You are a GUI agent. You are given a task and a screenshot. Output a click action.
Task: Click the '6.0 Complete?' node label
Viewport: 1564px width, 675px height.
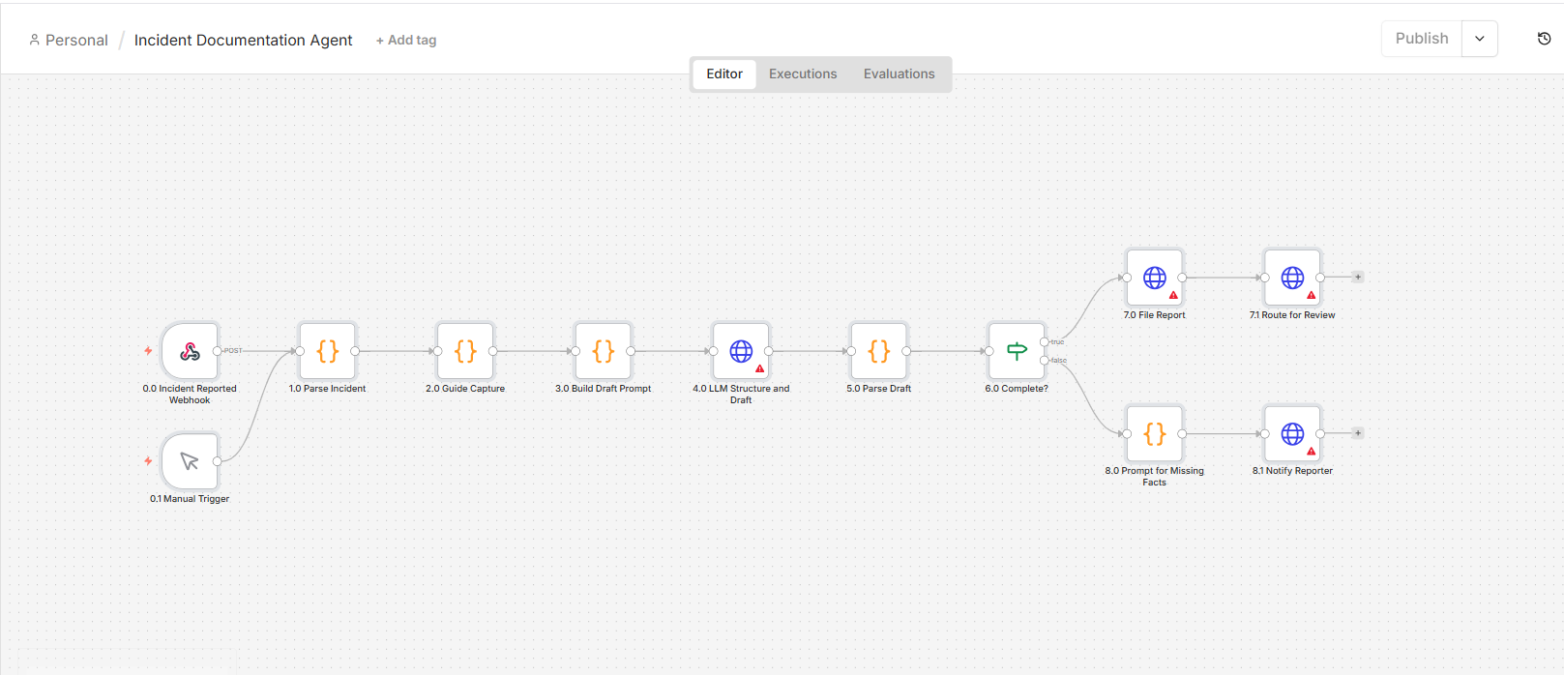[1017, 389]
